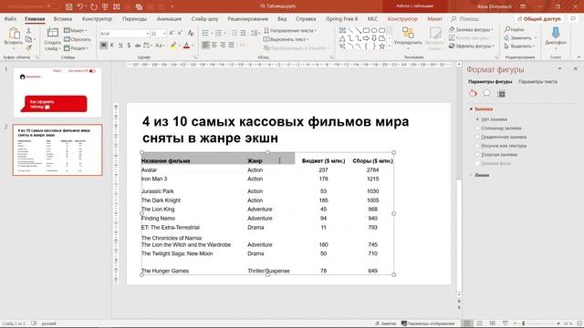
Task: Justify the paragraph text
Action: pyautogui.click(x=231, y=46)
